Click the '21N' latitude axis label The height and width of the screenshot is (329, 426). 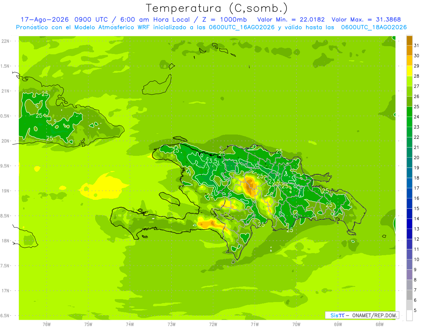pos(5,91)
